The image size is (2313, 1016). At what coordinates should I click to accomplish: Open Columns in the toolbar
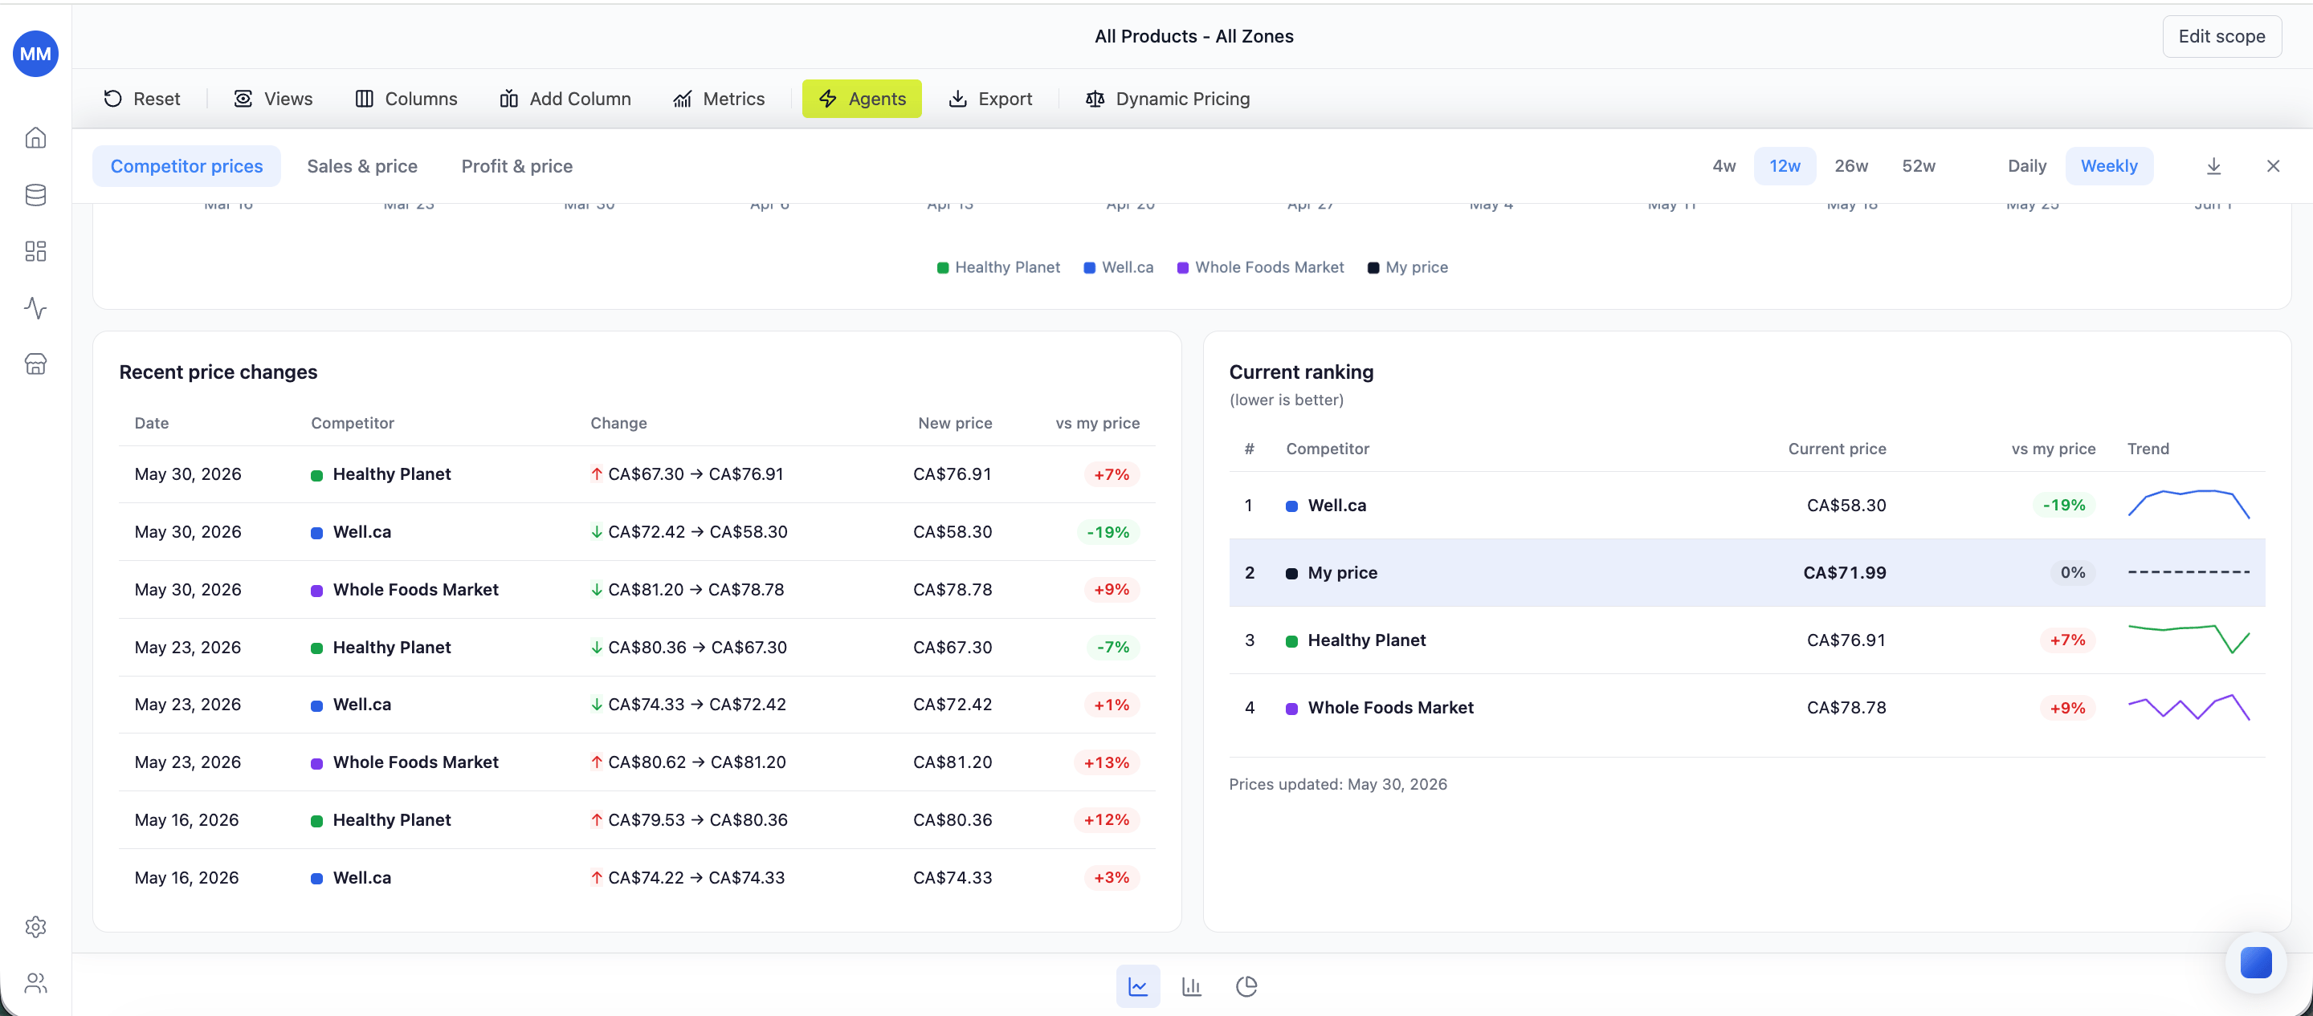tap(406, 99)
